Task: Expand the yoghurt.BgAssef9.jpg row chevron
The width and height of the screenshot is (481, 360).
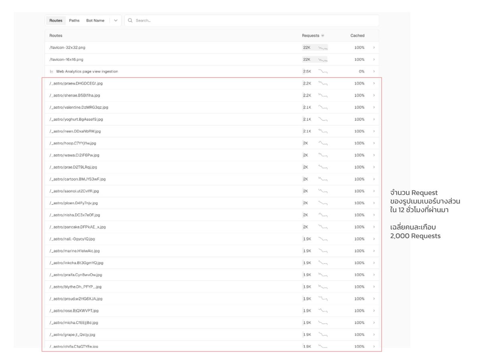Action: 374,119
